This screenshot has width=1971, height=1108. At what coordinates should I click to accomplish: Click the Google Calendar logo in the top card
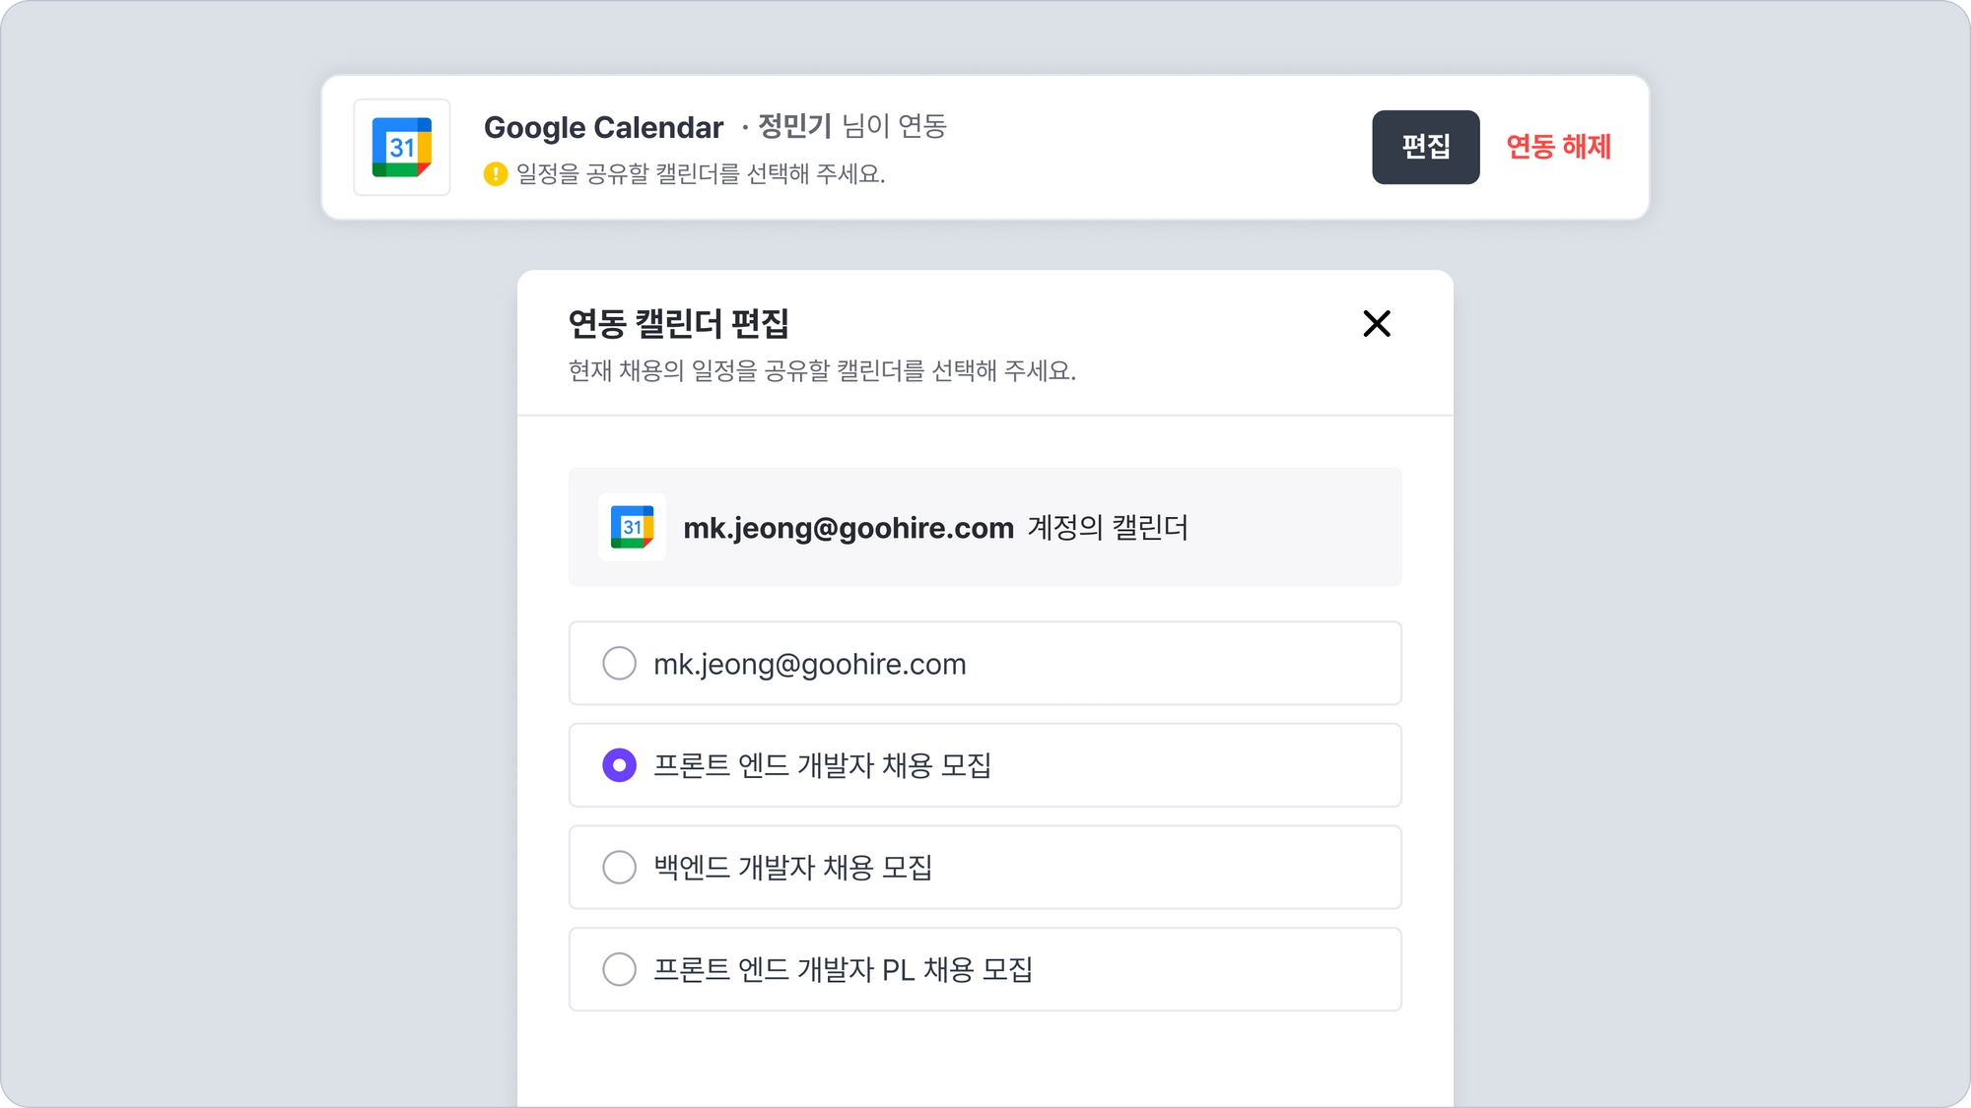(402, 148)
